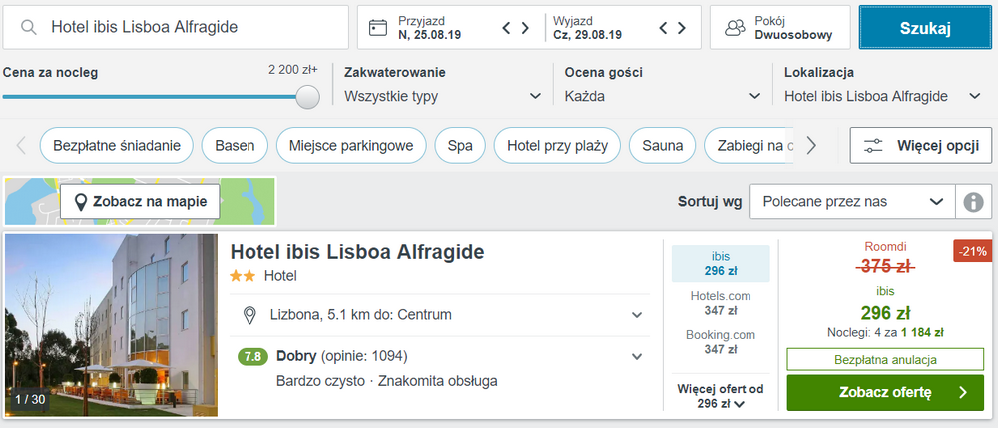
Task: Show the sort info icon
Action: (x=973, y=202)
